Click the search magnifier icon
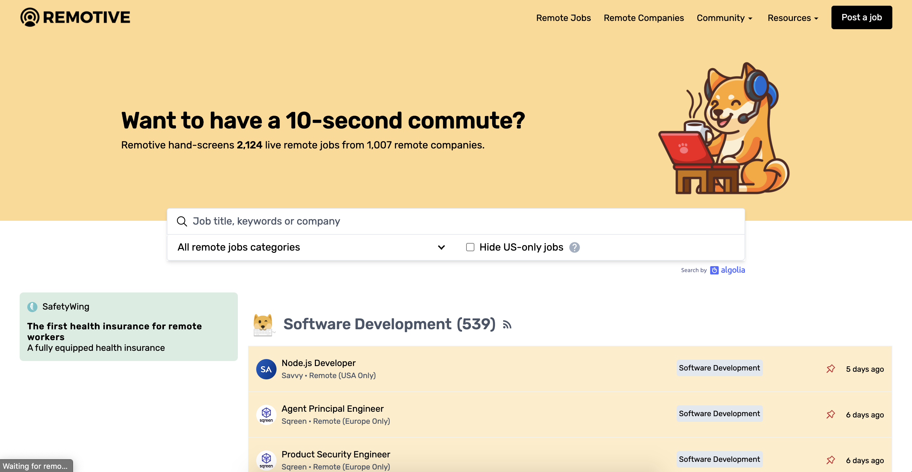The height and width of the screenshot is (472, 912). 182,221
